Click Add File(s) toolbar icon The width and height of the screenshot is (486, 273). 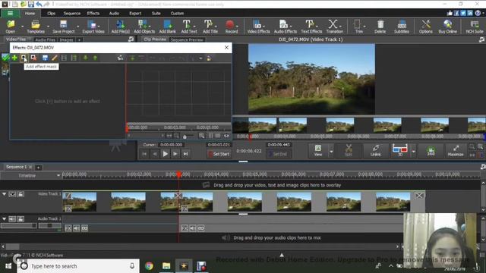click(x=120, y=27)
